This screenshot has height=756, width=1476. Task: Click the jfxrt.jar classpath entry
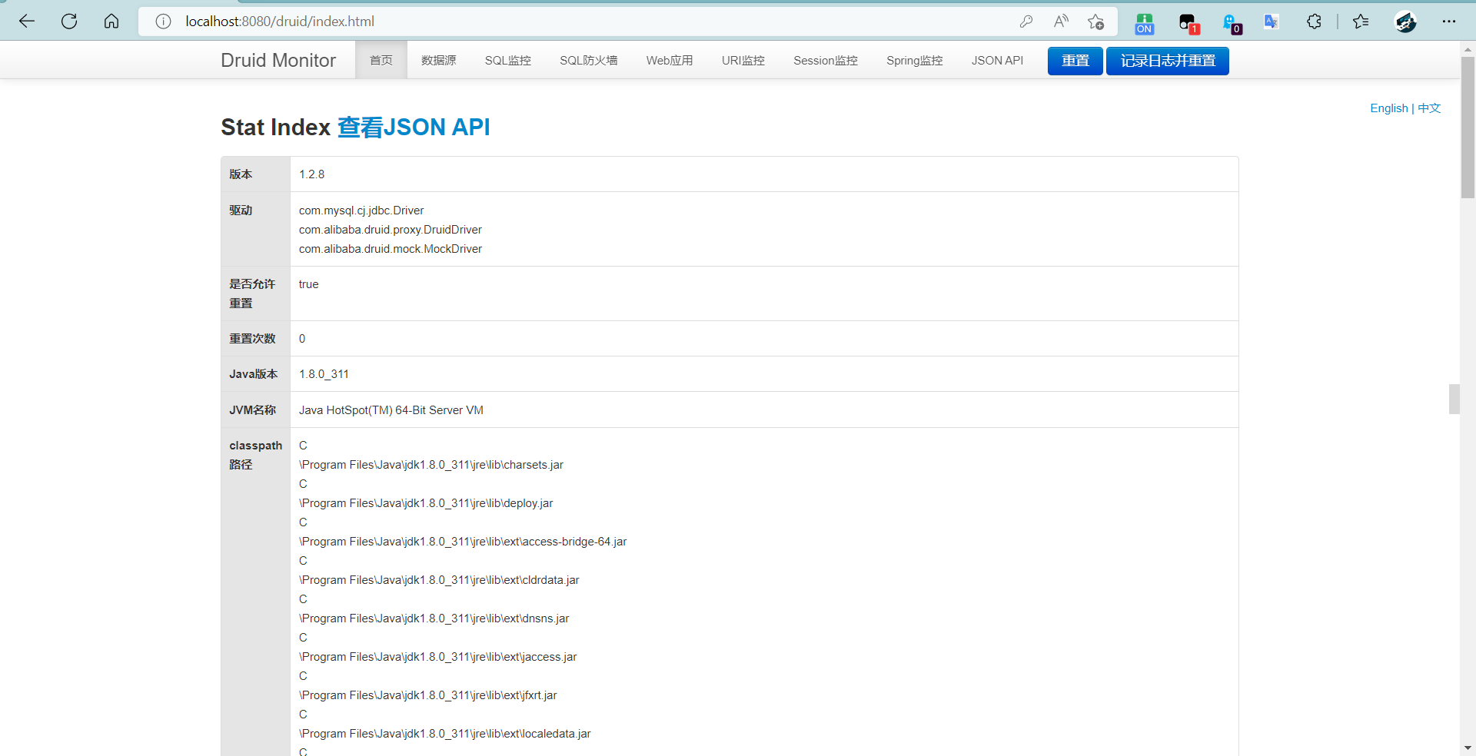click(428, 695)
